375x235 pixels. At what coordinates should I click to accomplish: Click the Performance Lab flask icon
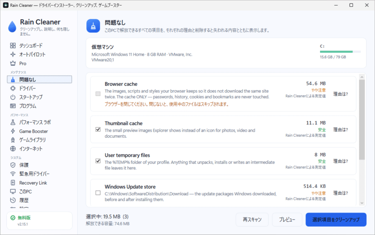[x=13, y=123]
